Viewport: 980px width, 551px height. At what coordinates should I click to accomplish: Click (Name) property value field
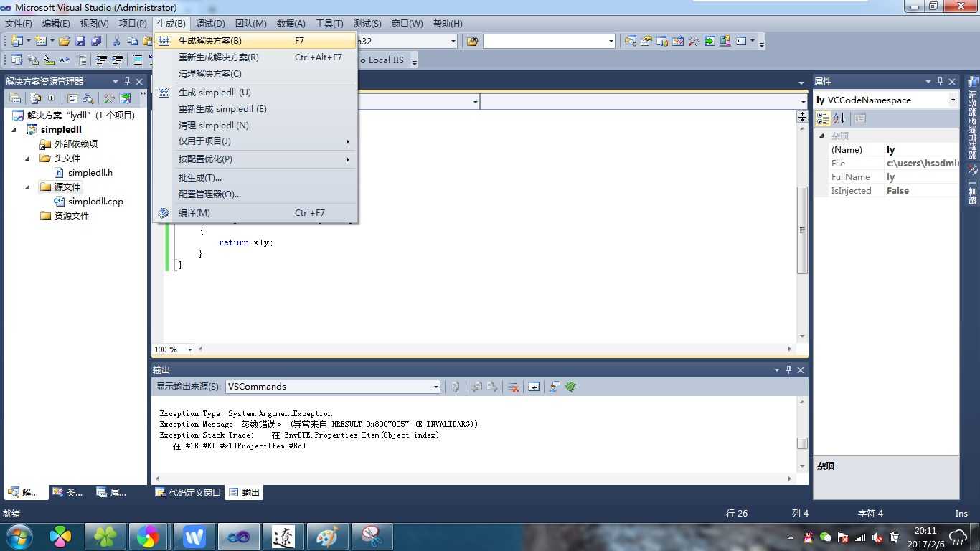click(x=922, y=150)
